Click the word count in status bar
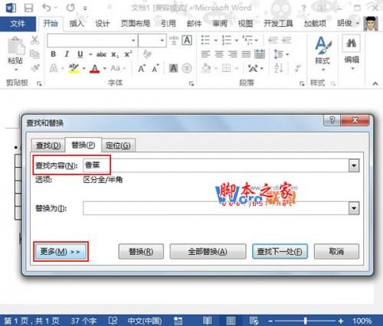Viewport: 383px width, 326px height. [83, 321]
